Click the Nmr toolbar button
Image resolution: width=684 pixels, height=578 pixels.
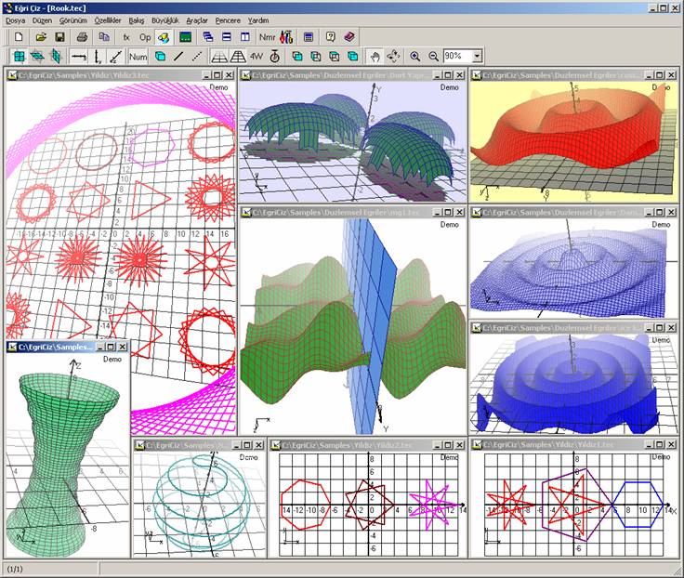pos(267,37)
